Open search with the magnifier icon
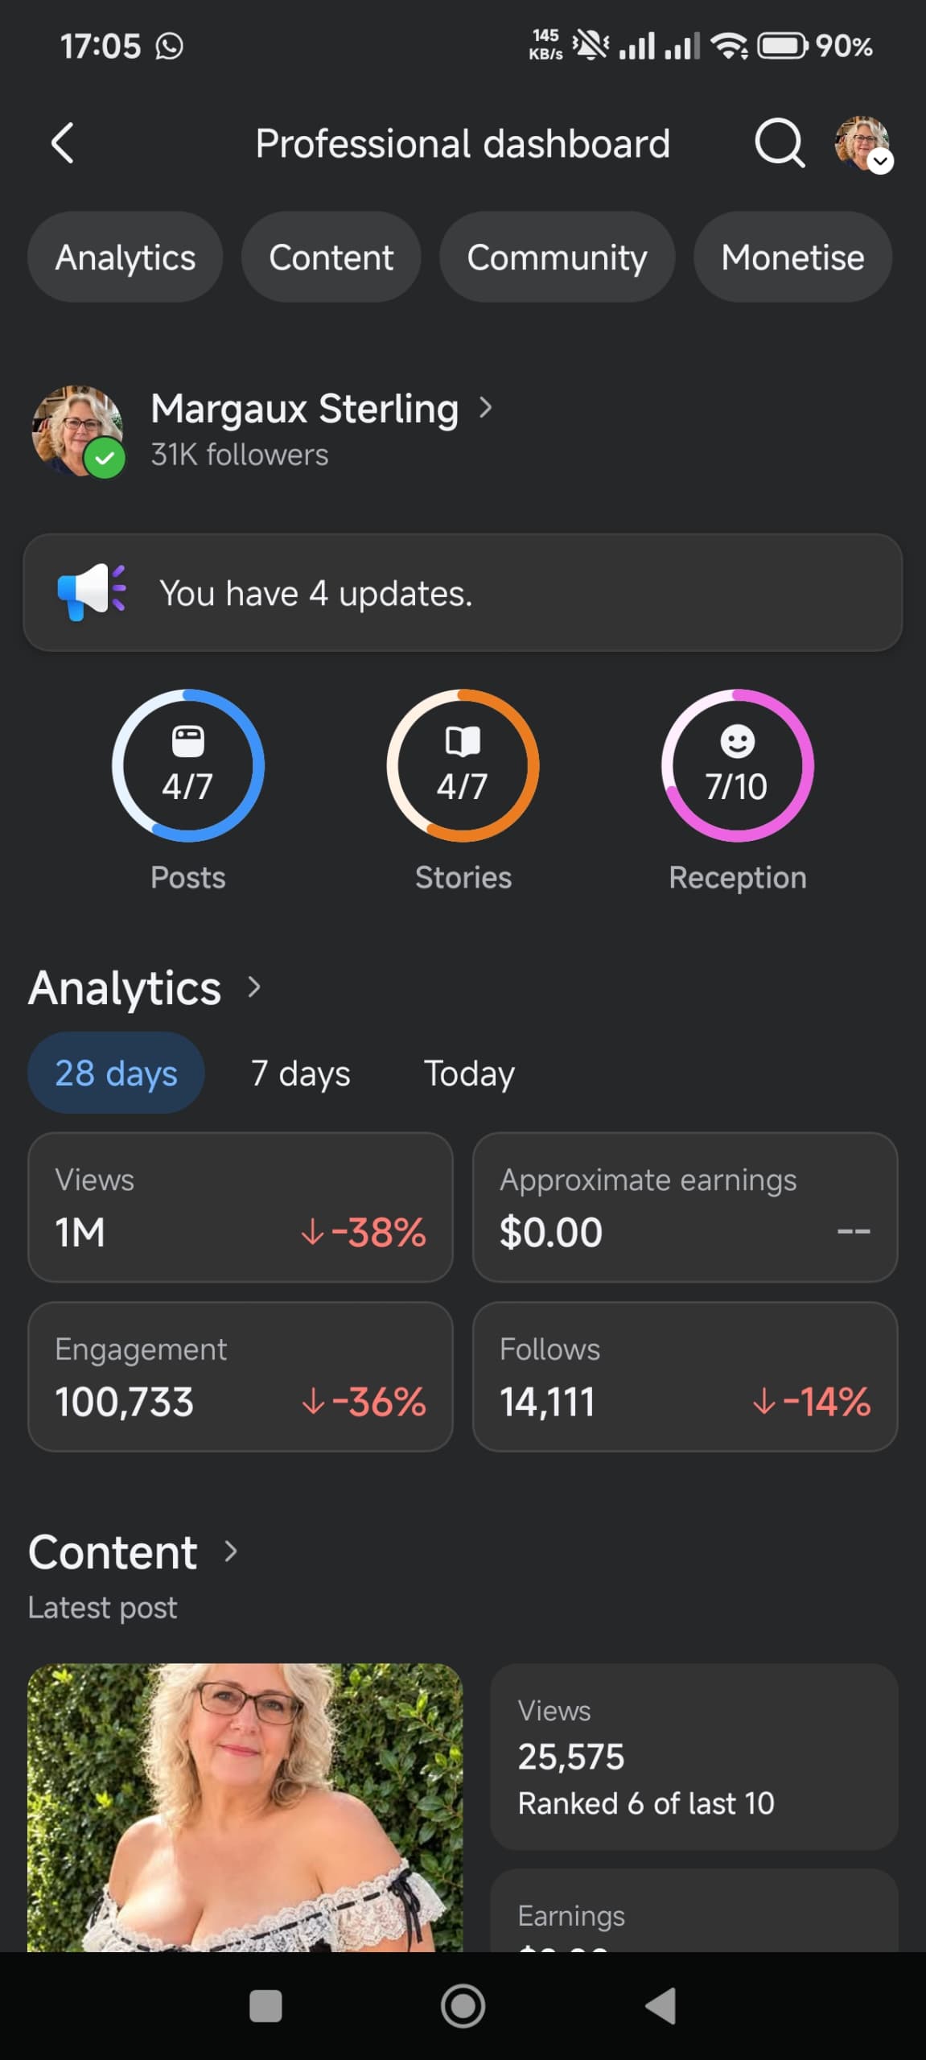 [779, 143]
